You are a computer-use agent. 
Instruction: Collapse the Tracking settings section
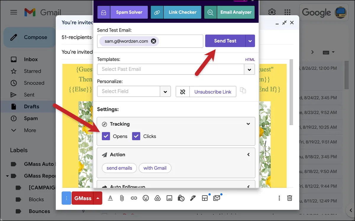(248, 124)
